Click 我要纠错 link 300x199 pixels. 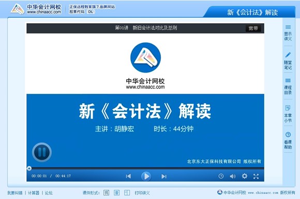coord(14,193)
